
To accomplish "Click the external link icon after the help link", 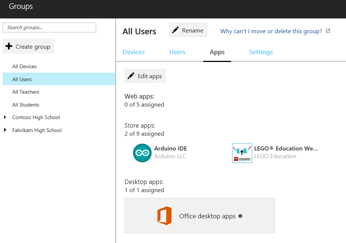I will point(328,31).
